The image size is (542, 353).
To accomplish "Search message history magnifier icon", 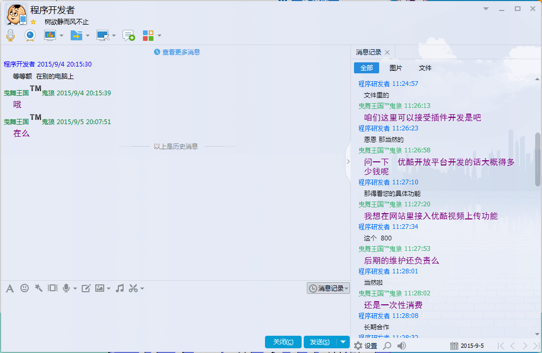I will tap(388, 346).
